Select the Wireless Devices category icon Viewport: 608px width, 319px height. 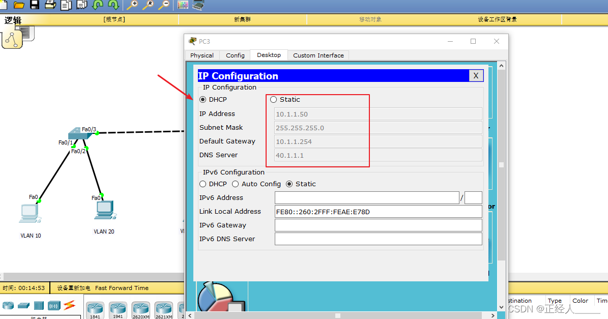[54, 305]
